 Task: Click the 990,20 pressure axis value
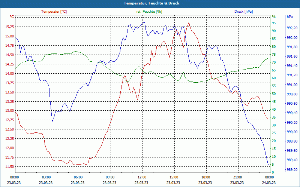(292, 122)
